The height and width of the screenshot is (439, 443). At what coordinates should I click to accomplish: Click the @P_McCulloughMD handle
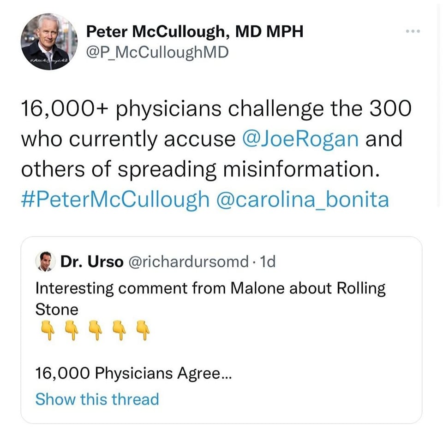(157, 53)
